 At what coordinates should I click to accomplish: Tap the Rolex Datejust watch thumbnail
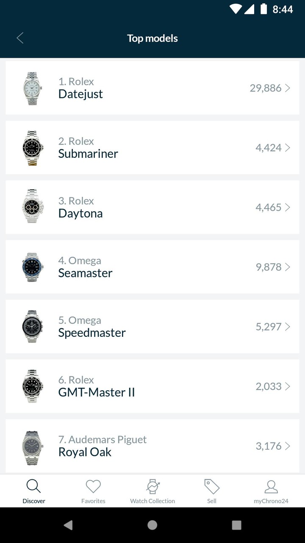[33, 88]
